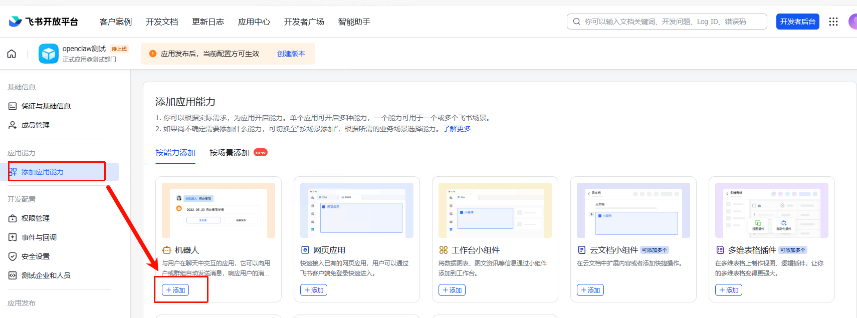Screen dimensions: 857x318
Task: Add the 工作台小组件 capability
Action: (452, 290)
